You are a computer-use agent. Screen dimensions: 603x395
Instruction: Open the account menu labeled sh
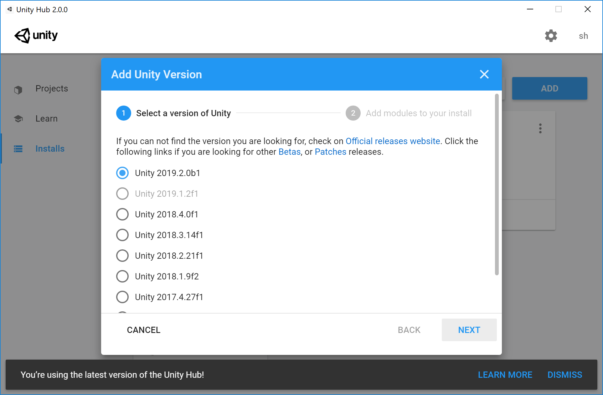coord(583,36)
